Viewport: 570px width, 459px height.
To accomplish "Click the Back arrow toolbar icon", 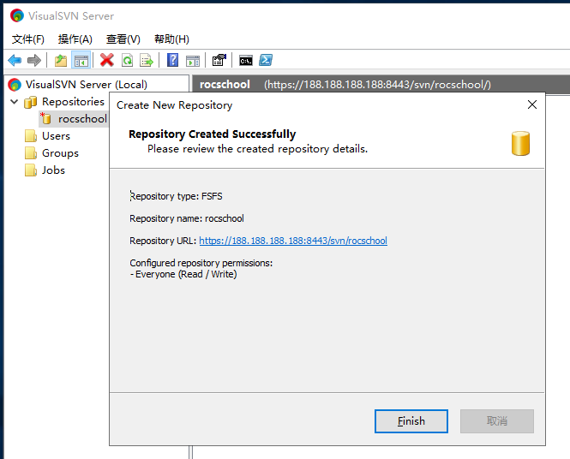I will click(x=15, y=60).
